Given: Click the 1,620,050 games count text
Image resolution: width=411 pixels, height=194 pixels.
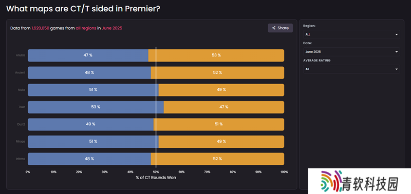Looking at the screenshot, I should point(41,28).
